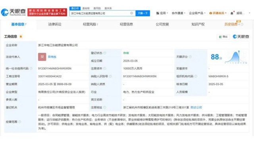The height and width of the screenshot is (142, 254).
Task: Click the 88分 Tianyan score value
Action: tap(216, 57)
